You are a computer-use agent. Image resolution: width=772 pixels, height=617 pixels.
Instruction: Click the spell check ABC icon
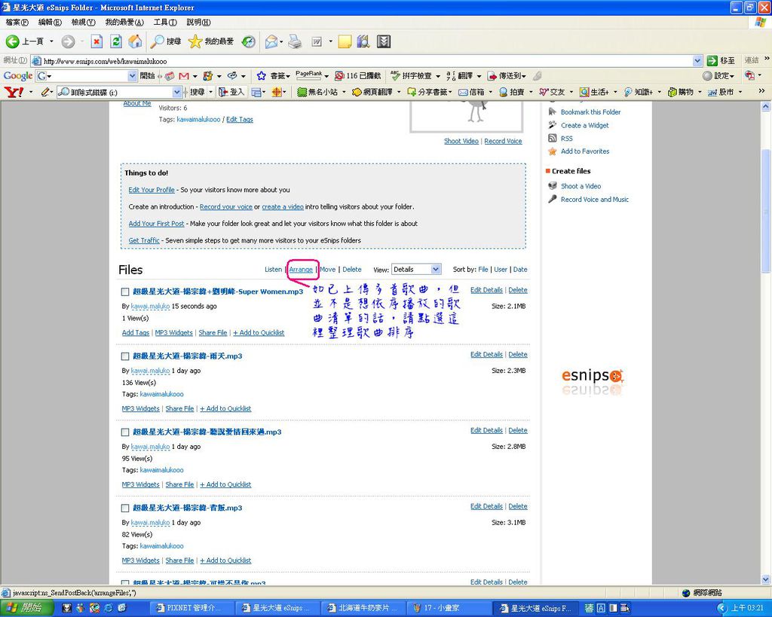click(x=395, y=76)
